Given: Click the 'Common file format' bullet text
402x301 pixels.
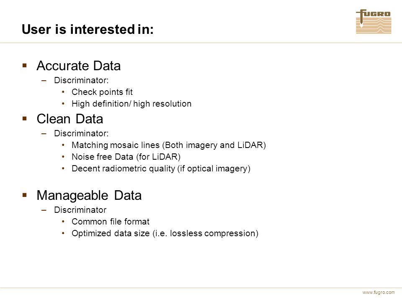Looking at the screenshot, I should [111, 222].
